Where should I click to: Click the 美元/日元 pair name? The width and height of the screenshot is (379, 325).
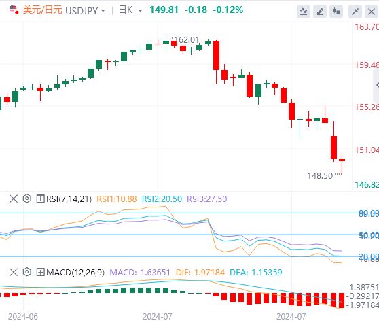coord(43,10)
